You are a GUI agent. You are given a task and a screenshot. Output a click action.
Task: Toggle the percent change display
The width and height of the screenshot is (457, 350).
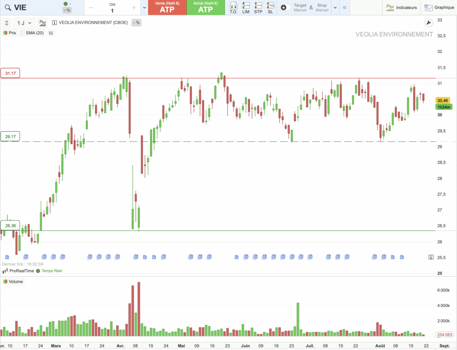coord(136,23)
